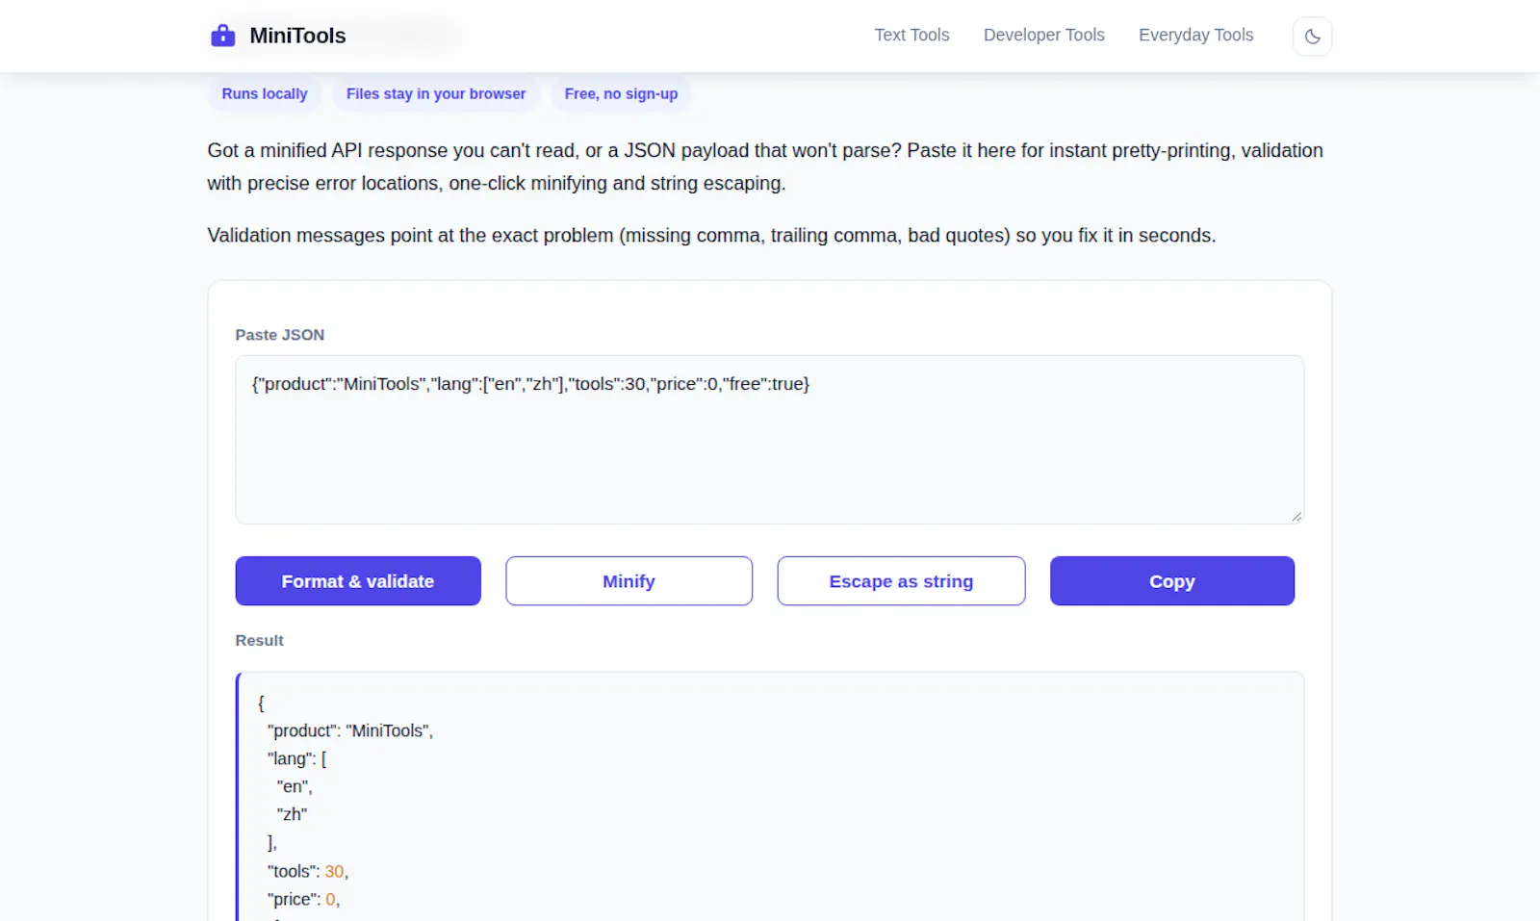Click the "product": "MiniTools" result line
1540x921 pixels.
(350, 731)
